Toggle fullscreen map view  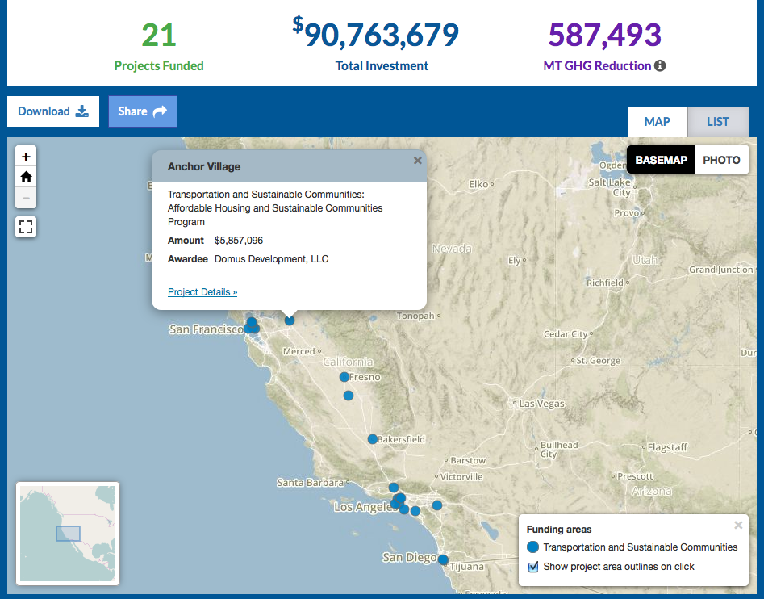(26, 227)
